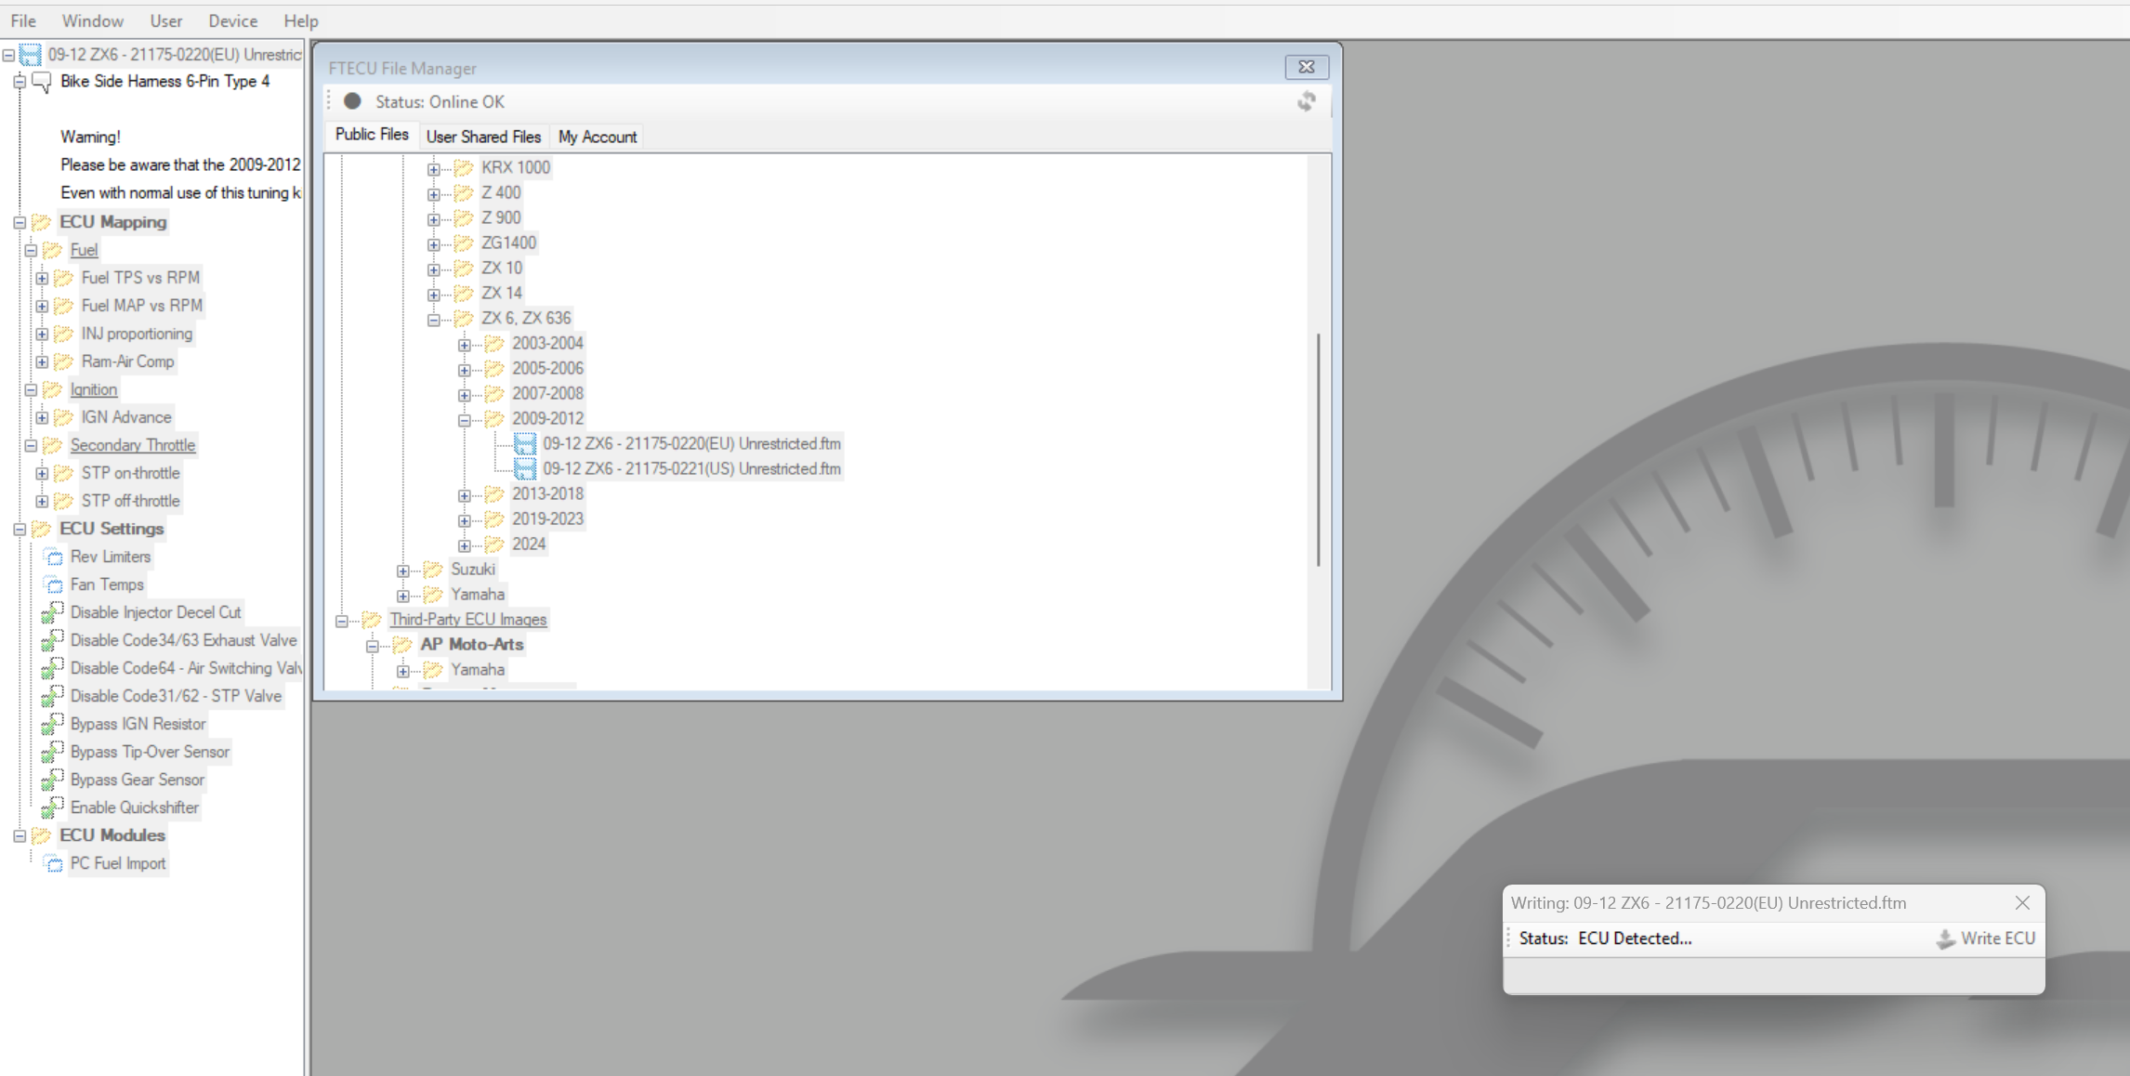Open the 21175-0220(EU) Unrestricted.ftm file
This screenshot has width=2130, height=1076.
coord(691,443)
